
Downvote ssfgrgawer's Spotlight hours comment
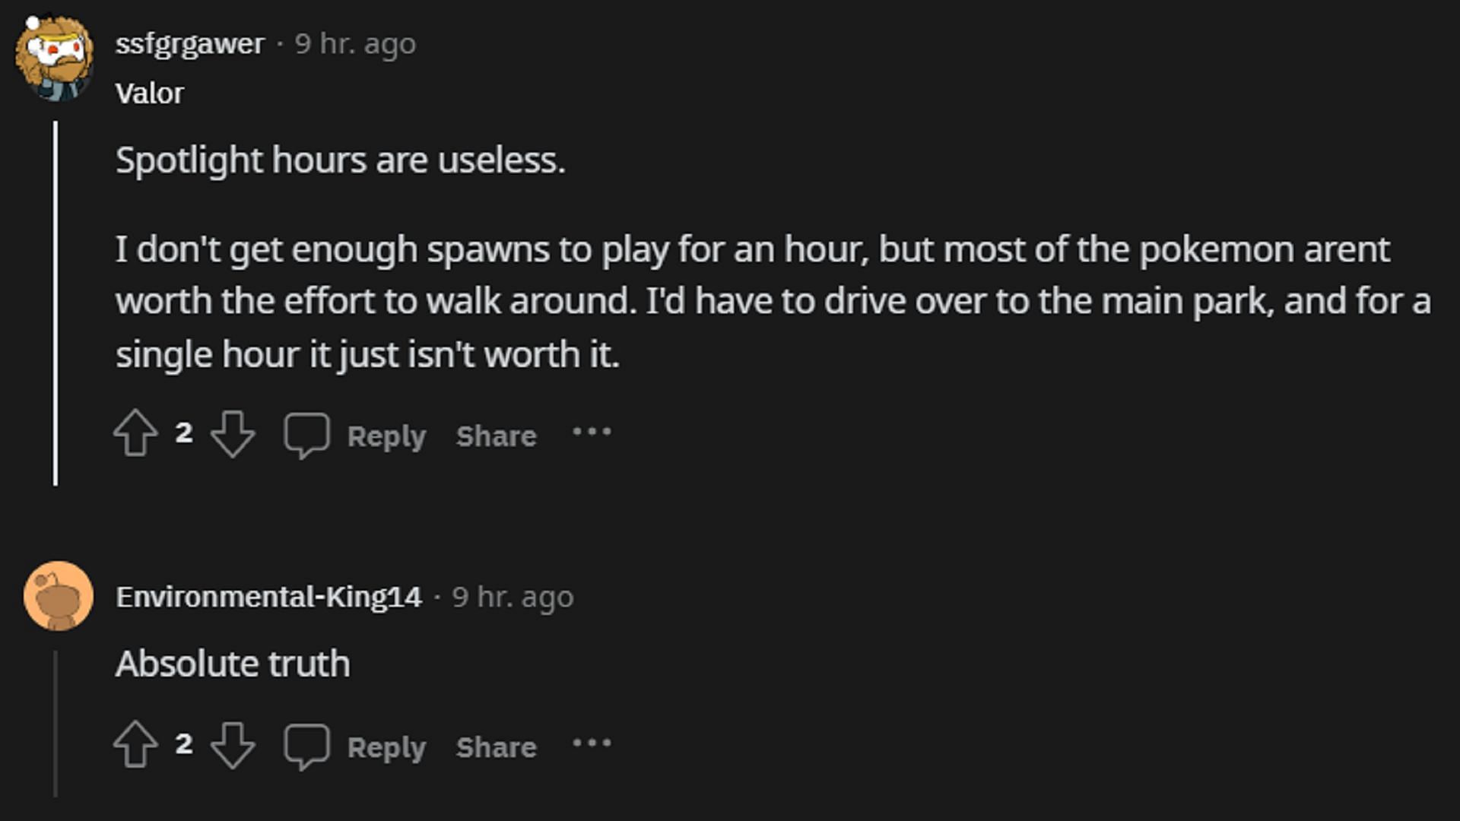233,433
